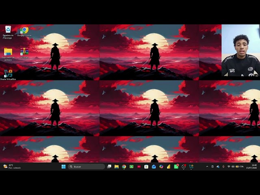Image resolution: width=260 pixels, height=195 pixels.
Task: Open Microsoft Store from the taskbar
Action: pos(146,167)
